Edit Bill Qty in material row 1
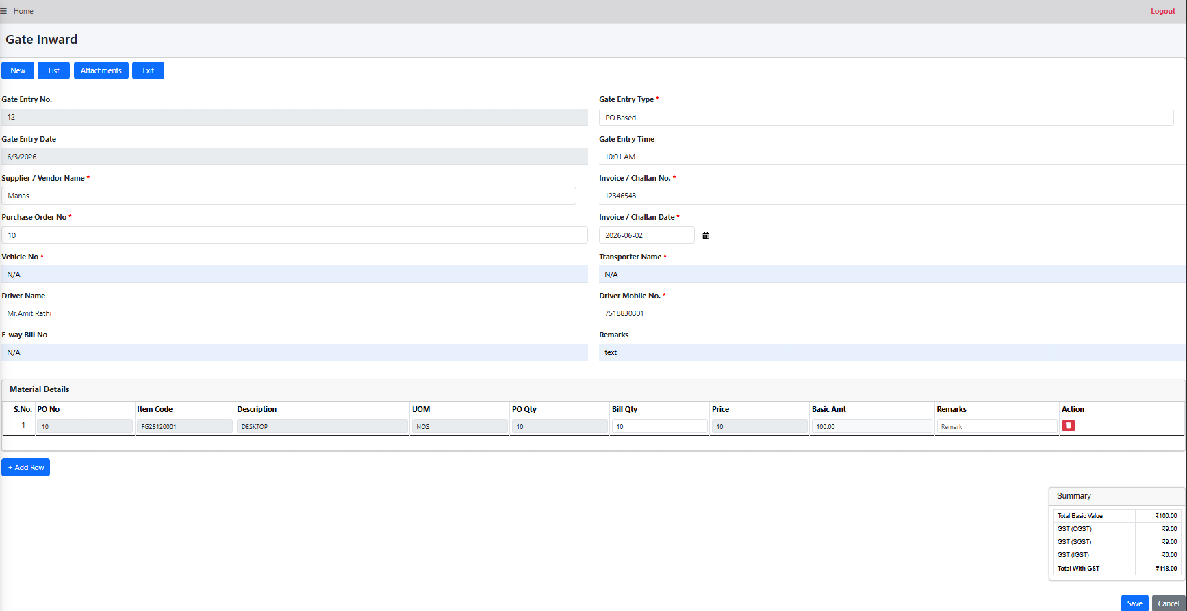 659,426
